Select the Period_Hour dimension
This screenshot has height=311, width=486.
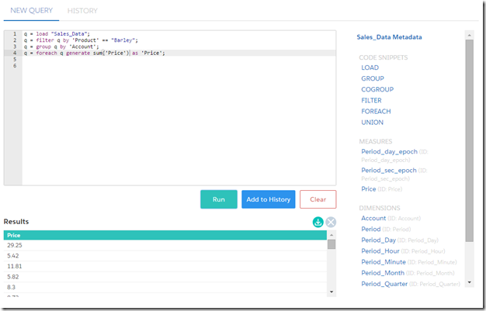tap(380, 251)
